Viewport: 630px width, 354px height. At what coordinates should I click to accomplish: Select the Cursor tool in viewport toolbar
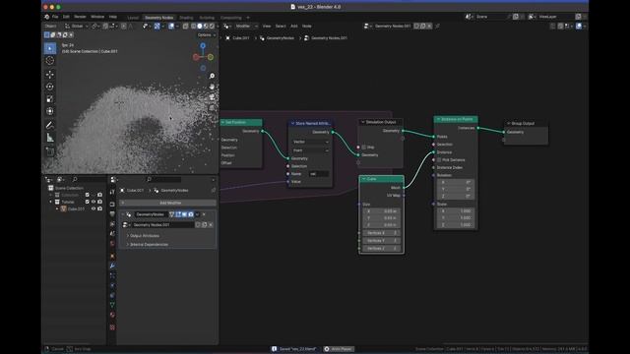[x=50, y=60]
